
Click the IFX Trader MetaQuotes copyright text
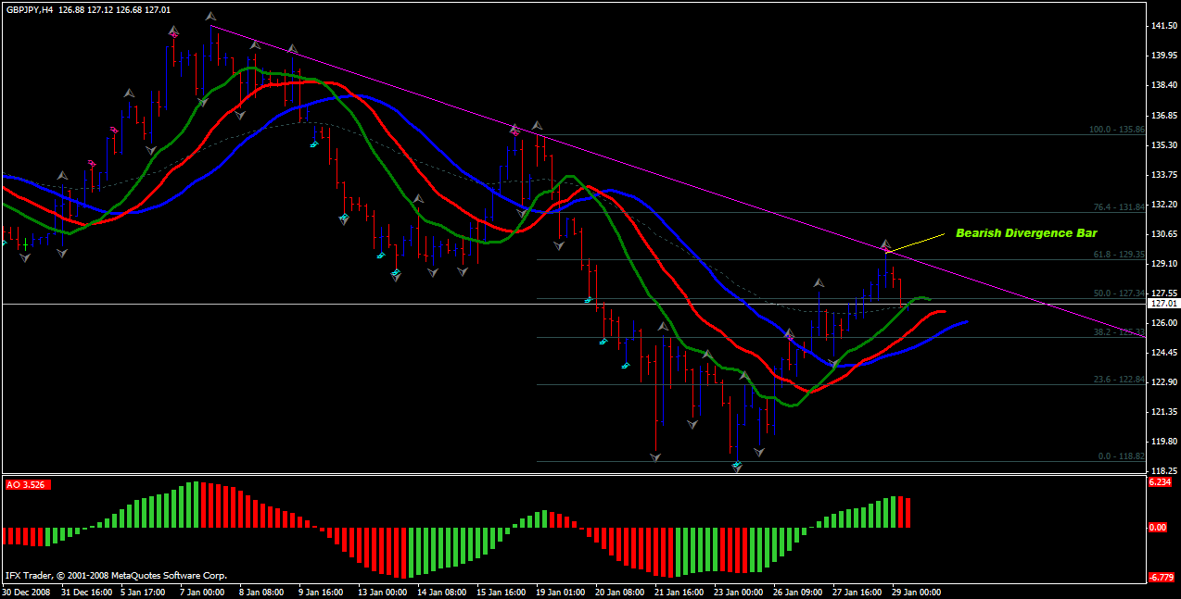[x=116, y=575]
